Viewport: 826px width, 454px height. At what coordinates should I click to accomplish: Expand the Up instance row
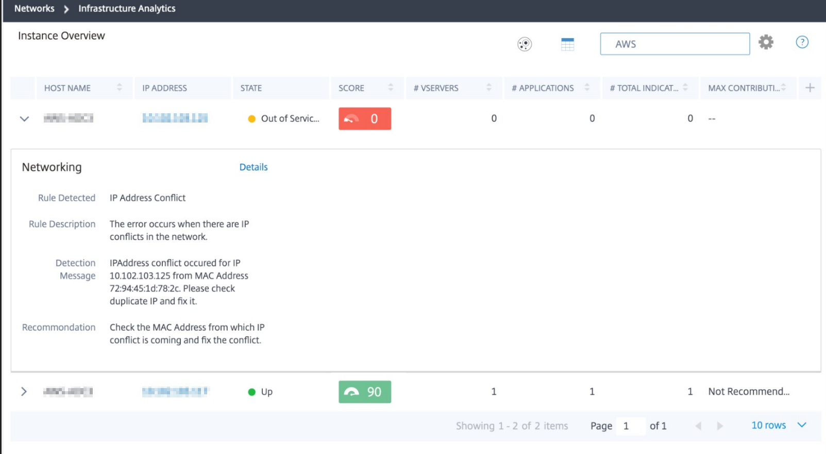point(24,391)
